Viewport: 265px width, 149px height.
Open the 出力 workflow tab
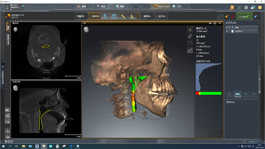click(178, 6)
